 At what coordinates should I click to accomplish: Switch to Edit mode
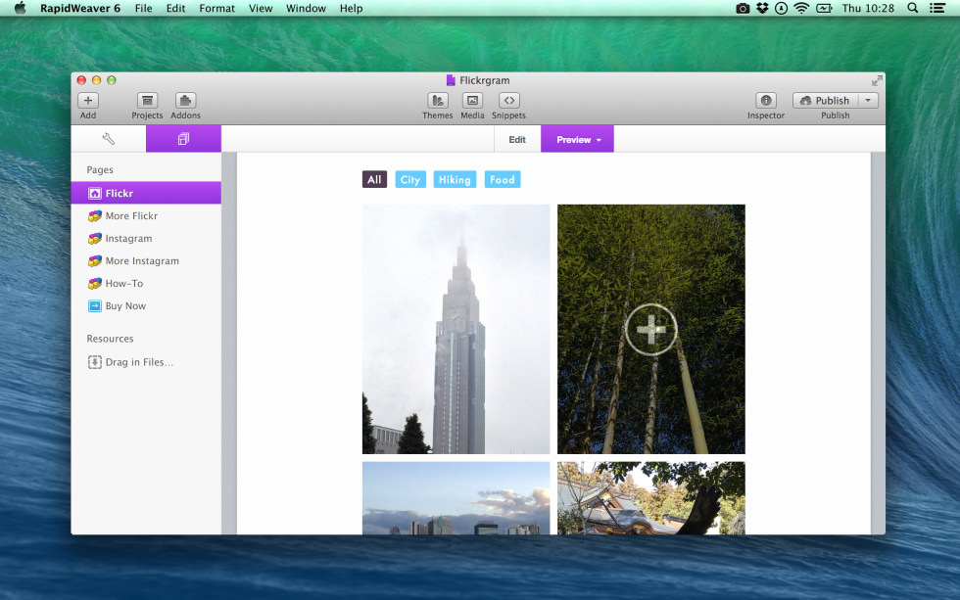[517, 139]
